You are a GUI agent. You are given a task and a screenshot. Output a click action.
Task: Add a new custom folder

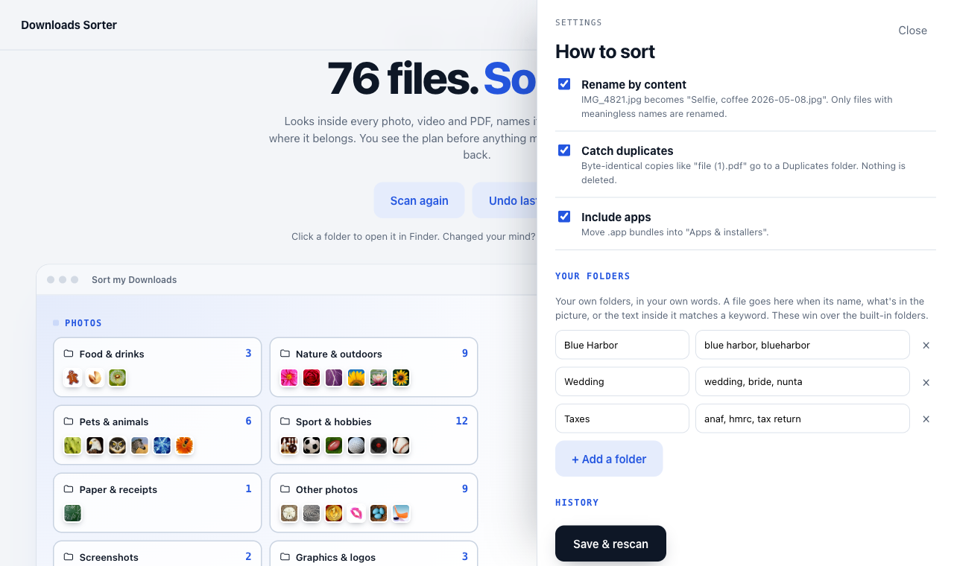pos(609,459)
